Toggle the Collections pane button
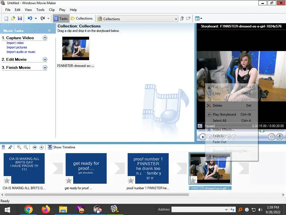286x215 pixels. pyautogui.click(x=82, y=18)
